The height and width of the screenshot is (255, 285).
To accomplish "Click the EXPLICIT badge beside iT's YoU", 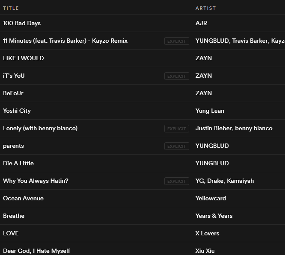I will pos(177,76).
